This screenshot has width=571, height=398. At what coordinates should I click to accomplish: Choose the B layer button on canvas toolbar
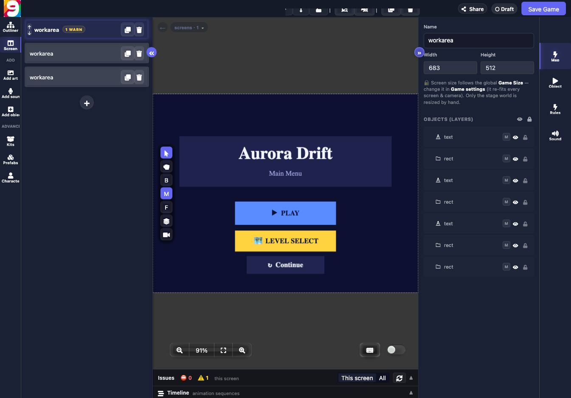tap(166, 180)
